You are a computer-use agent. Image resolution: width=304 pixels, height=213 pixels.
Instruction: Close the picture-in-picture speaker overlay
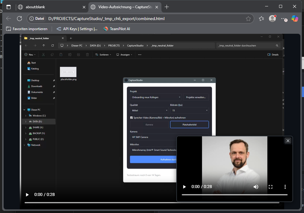point(288,141)
